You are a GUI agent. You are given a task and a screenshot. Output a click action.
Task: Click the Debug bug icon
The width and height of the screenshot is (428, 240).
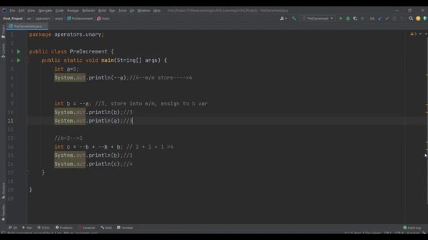click(x=348, y=19)
